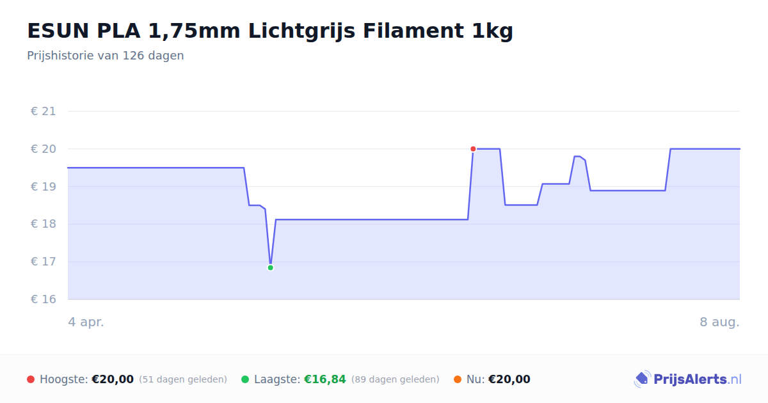Screen dimensions: 768x403
Task: Click the € 17 axis label
Action: (44, 262)
